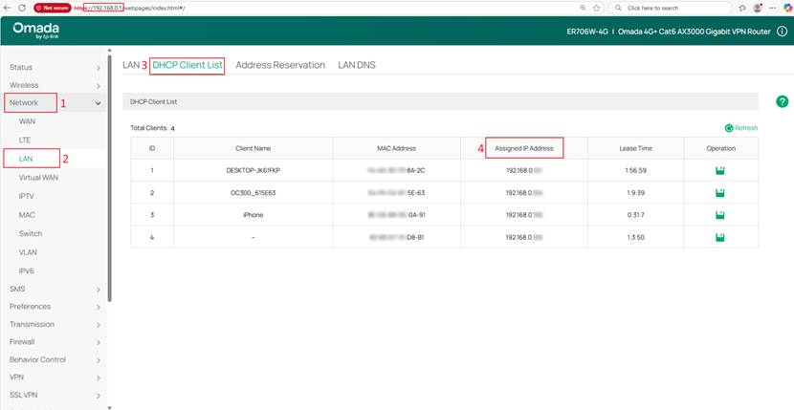Click the reserve icon for OC300_615E63
Screen dimensions: 794x410
tap(720, 192)
